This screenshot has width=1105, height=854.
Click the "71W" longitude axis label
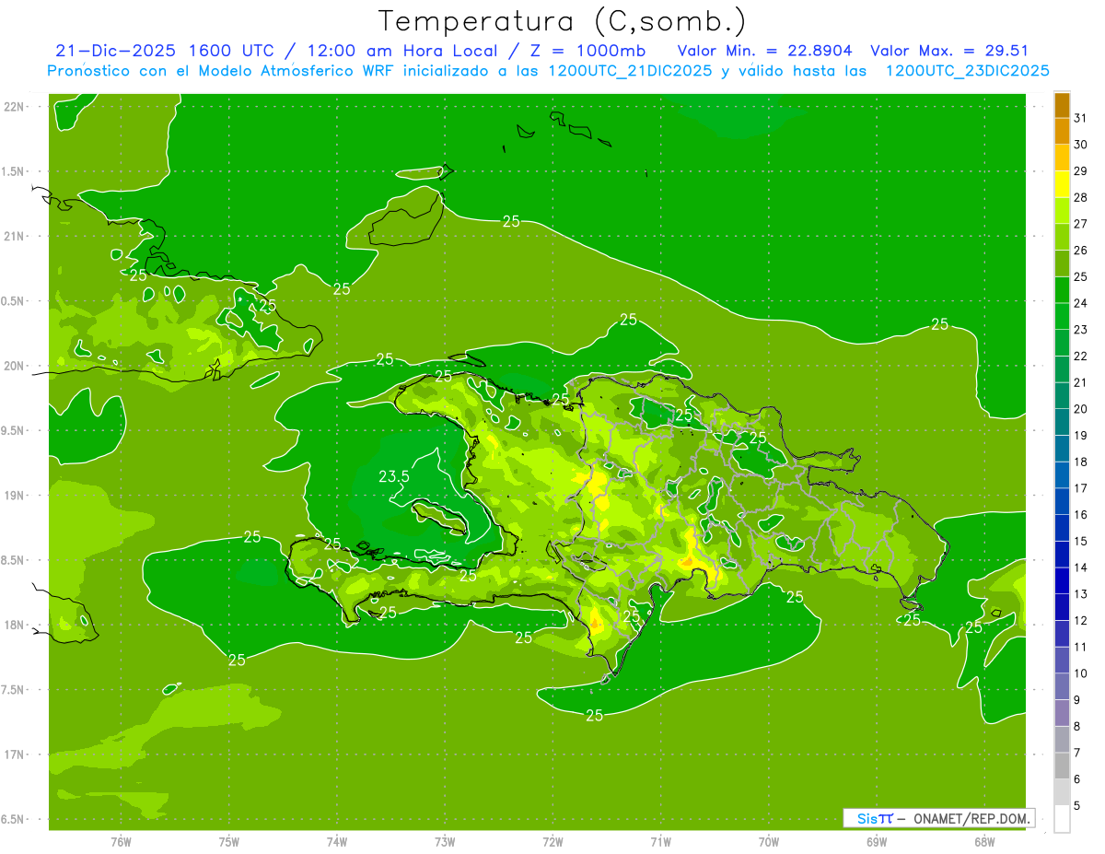click(661, 842)
